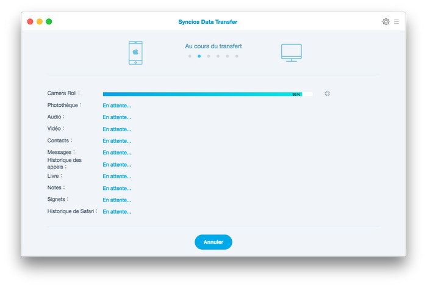Click the loading spinner beside Camera Roll
This screenshot has width=427, height=287.
328,93
